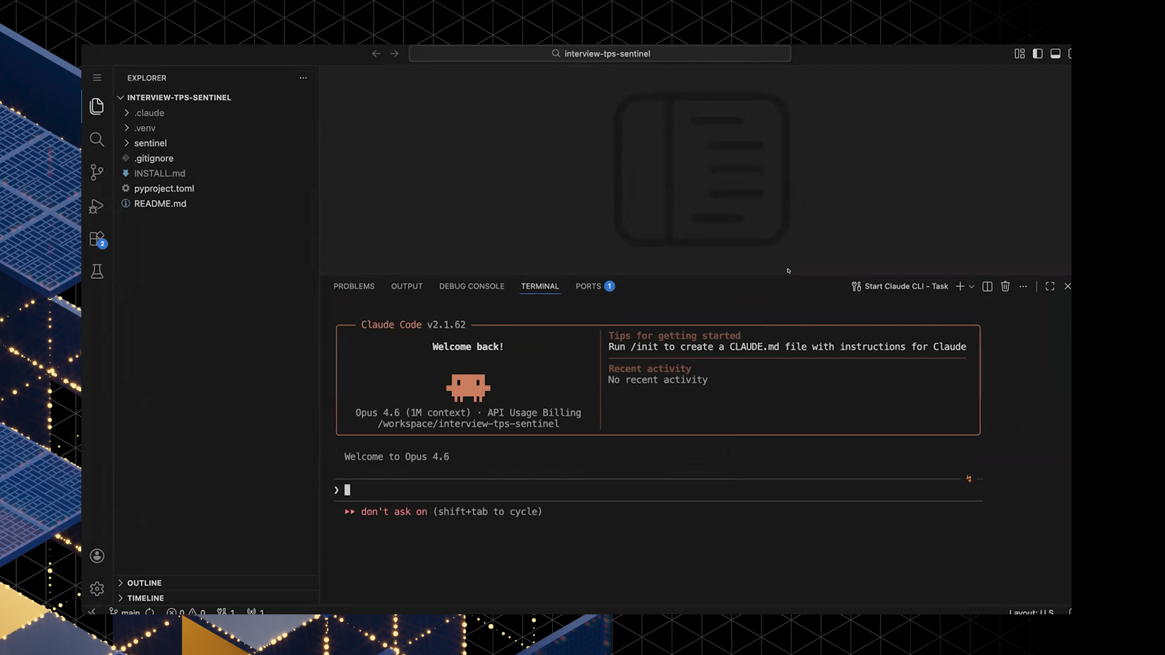Viewport: 1165px width, 655px height.
Task: Click the Start Claude CLI task terminal
Action: pos(900,286)
